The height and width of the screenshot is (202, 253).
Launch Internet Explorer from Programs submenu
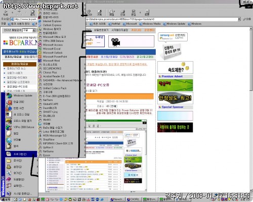tap(52, 21)
